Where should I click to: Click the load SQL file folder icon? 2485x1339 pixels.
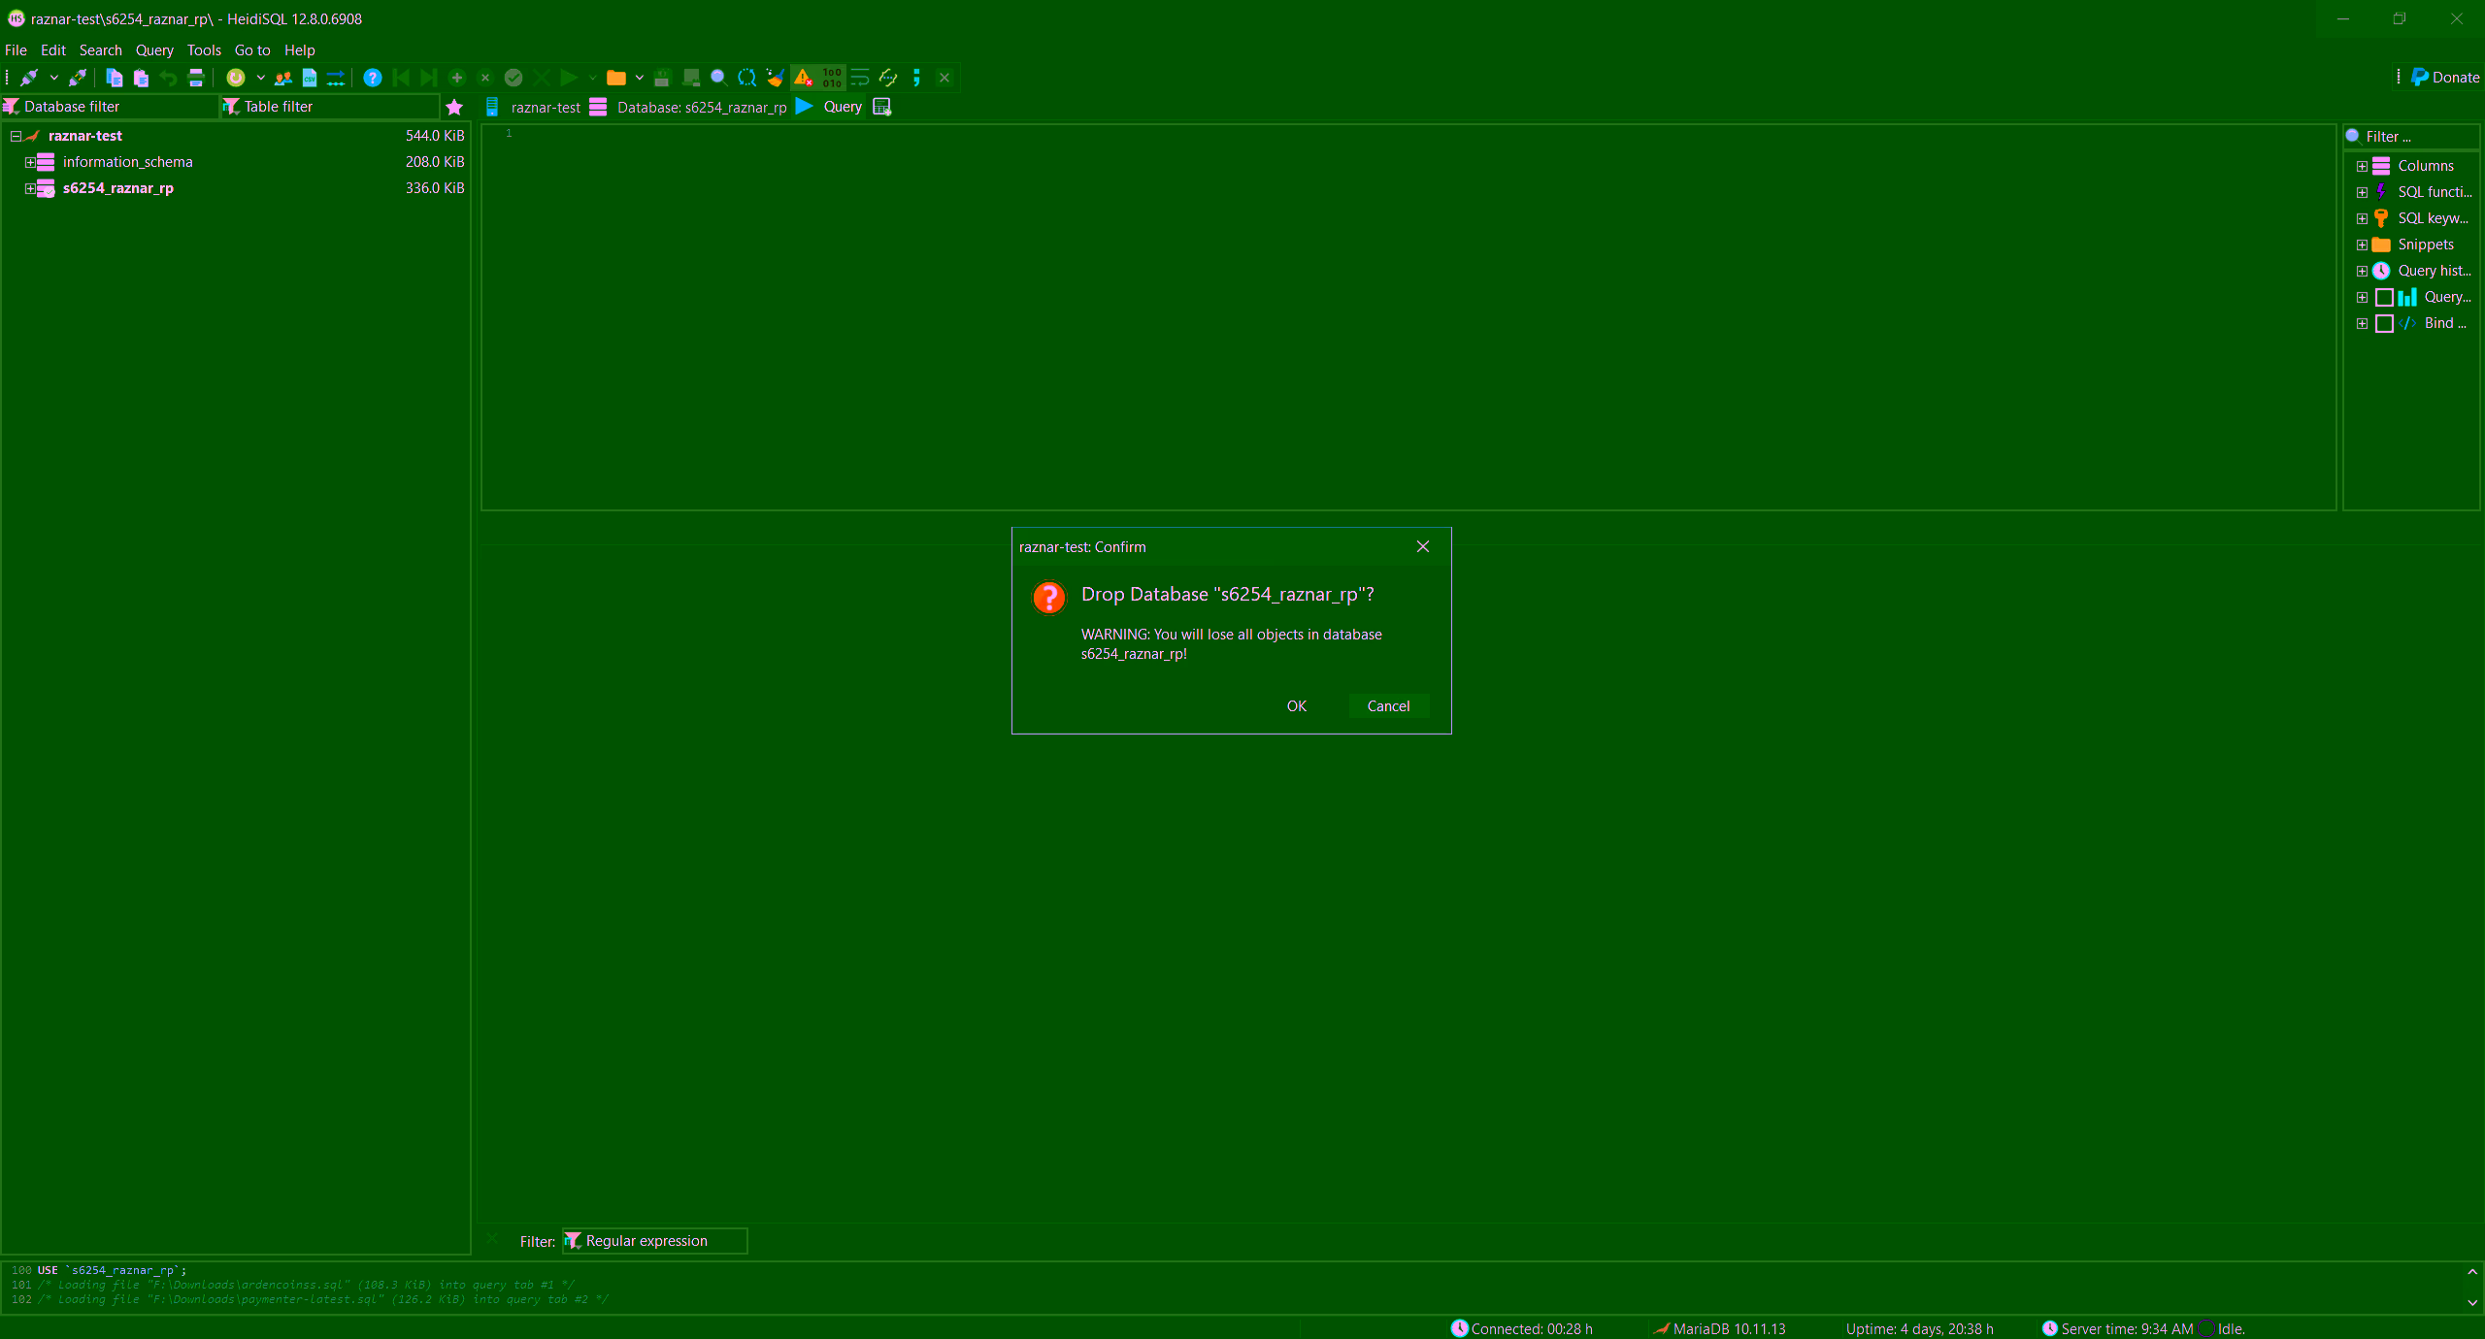pyautogui.click(x=615, y=78)
